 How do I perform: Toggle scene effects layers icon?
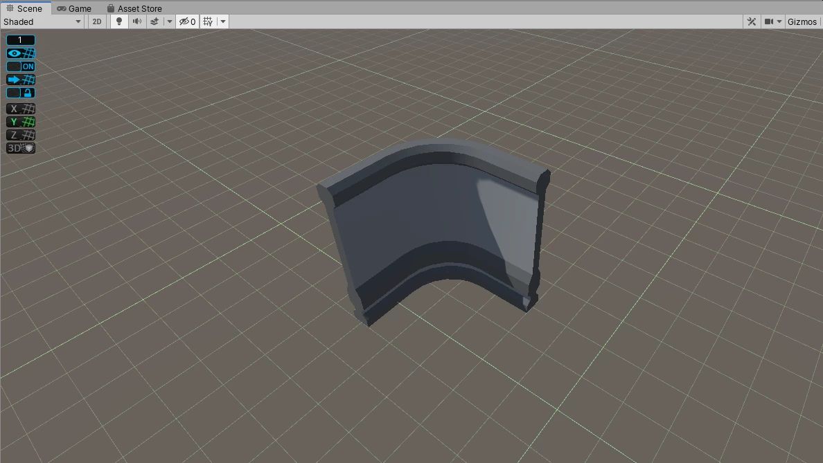click(x=155, y=21)
